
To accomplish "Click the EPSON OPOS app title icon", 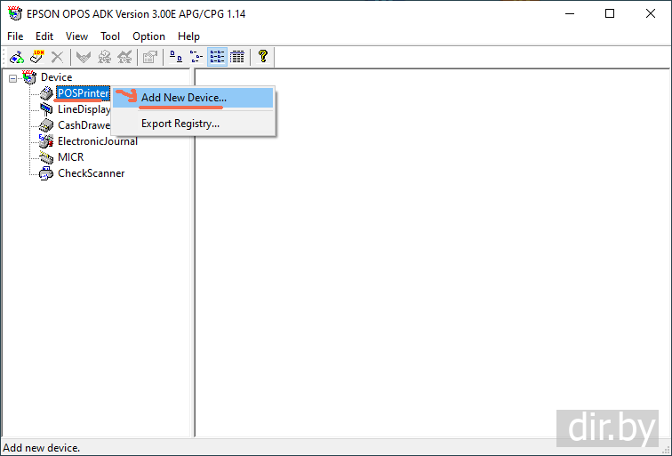I will pos(15,13).
